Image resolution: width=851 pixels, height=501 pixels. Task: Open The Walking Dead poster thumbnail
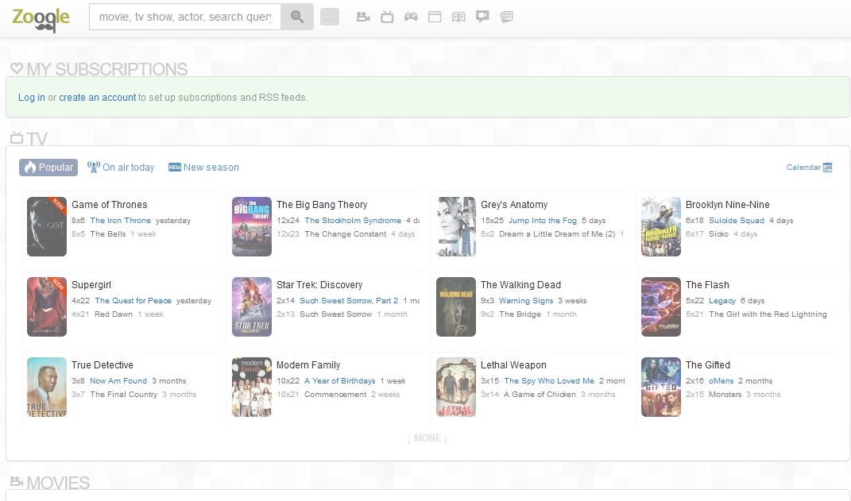click(456, 307)
